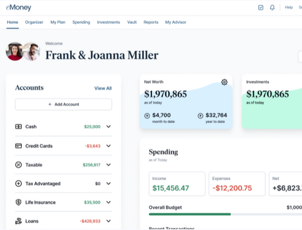The image size is (302, 230).
Task: Open the tasks checklist icon in header
Action: [261, 8]
